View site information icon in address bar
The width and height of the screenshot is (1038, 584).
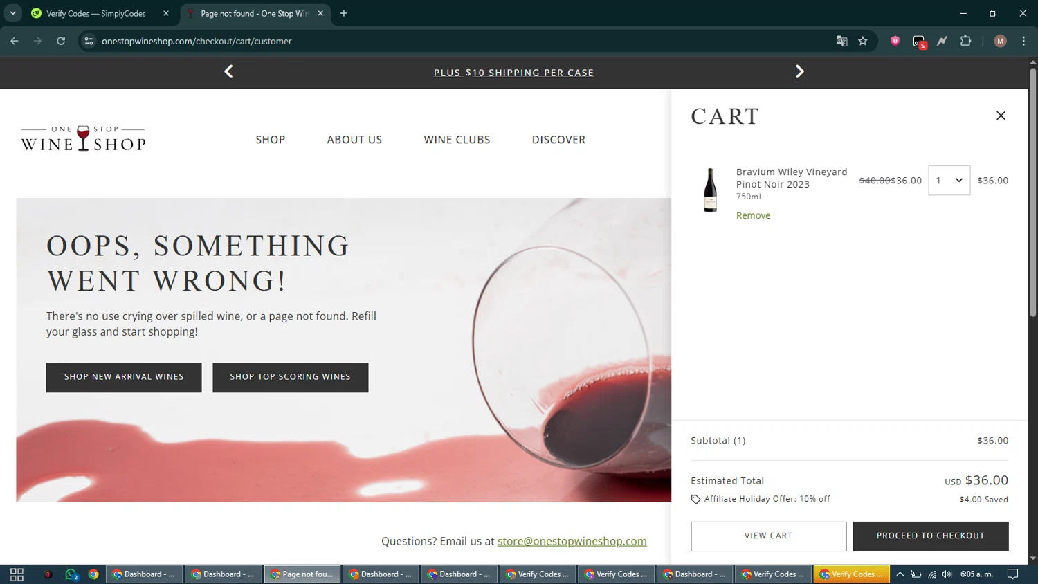(x=89, y=41)
